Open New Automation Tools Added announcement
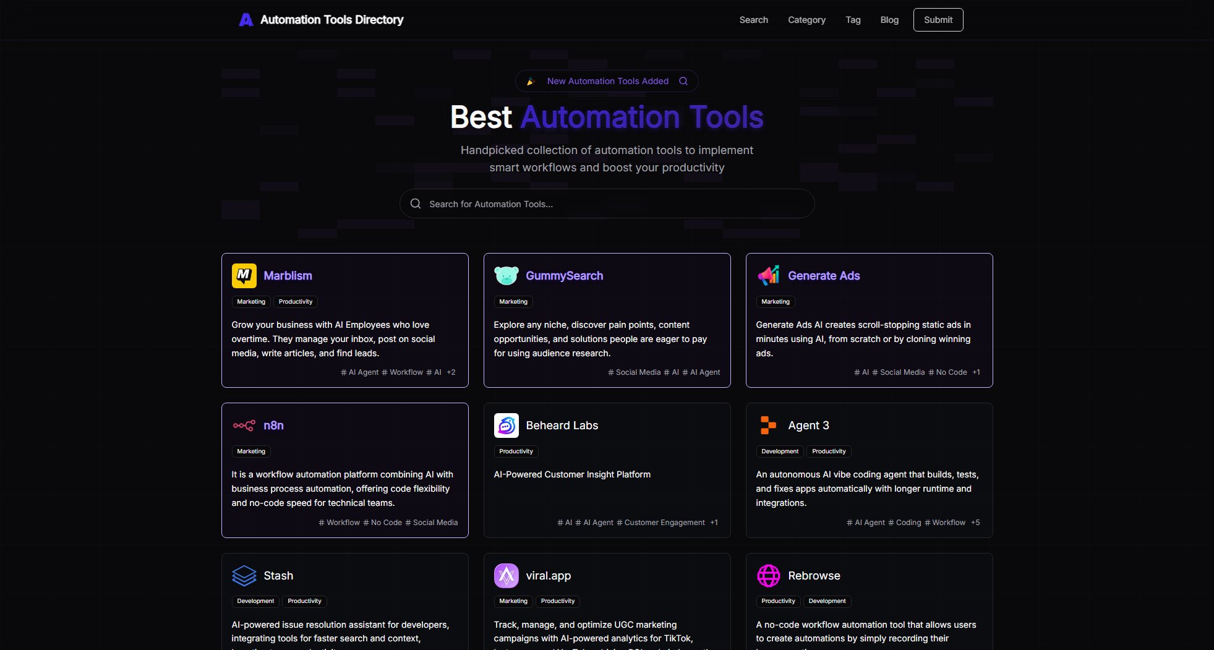Screen dimensions: 1214x650 [607, 81]
